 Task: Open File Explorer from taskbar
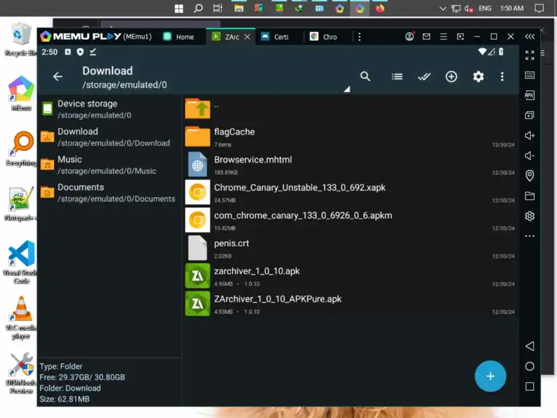(x=239, y=8)
